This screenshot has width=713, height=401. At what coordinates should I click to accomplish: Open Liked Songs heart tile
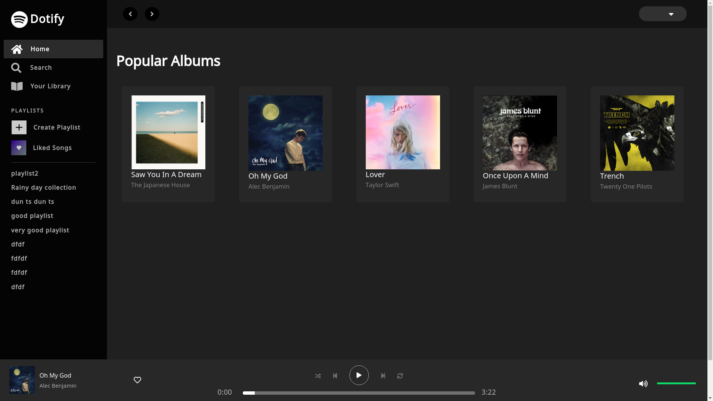tap(19, 148)
